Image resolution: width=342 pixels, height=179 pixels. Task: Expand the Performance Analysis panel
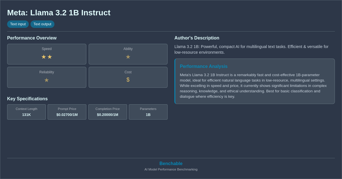click(255, 81)
